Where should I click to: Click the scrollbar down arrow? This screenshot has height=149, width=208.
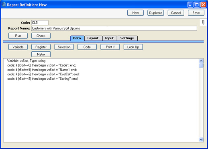(201, 139)
